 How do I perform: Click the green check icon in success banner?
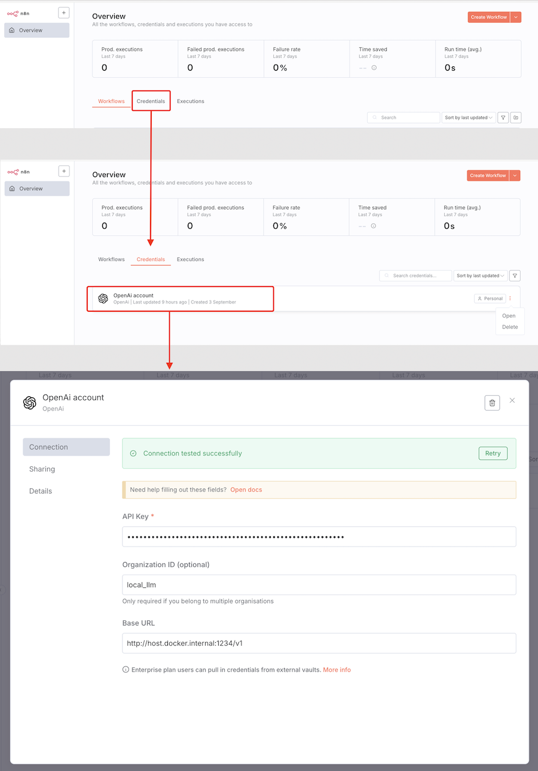point(133,453)
